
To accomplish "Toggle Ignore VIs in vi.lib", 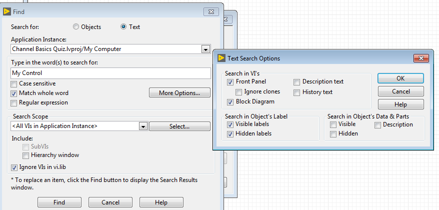I will pyautogui.click(x=14, y=167).
